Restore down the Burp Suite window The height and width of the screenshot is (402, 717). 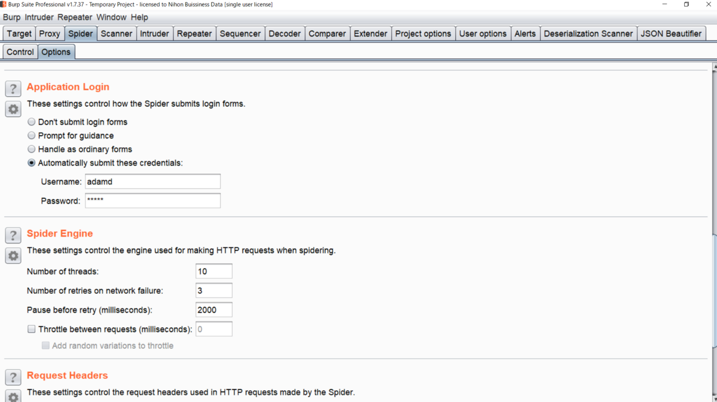[687, 4]
